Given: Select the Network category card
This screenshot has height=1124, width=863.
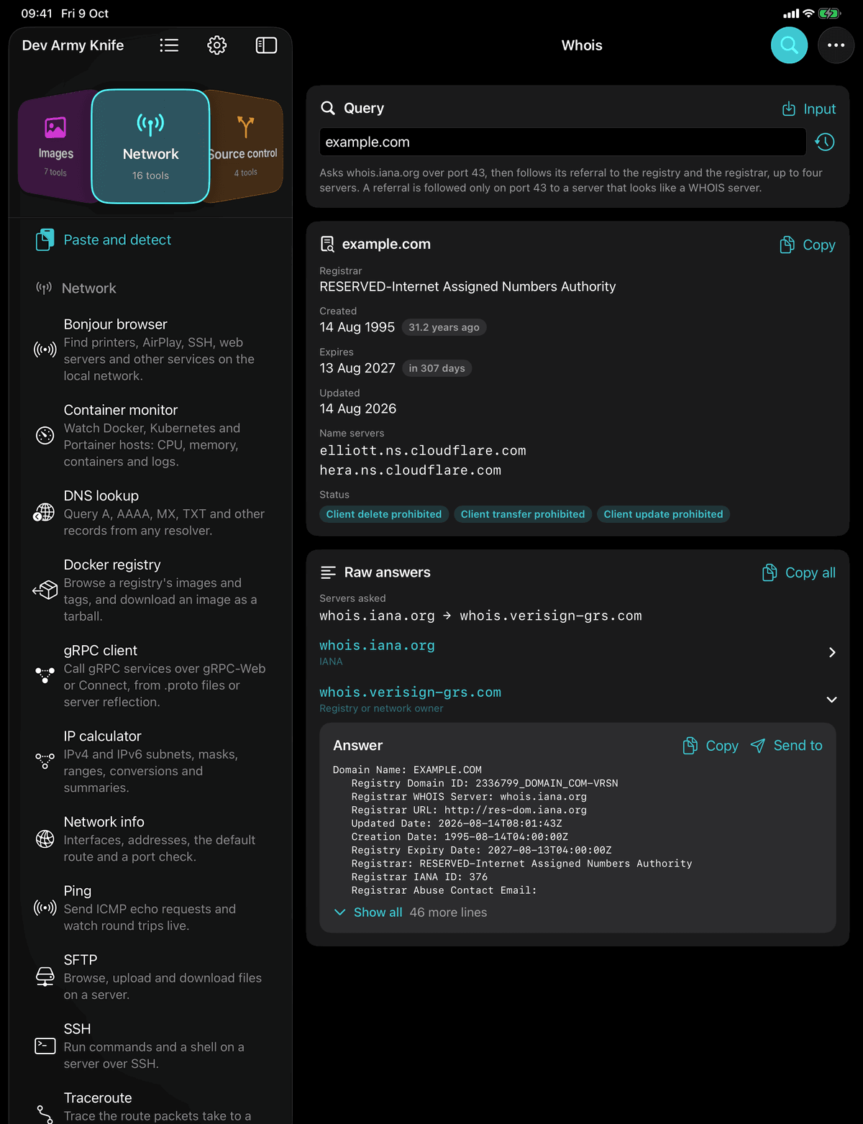Looking at the screenshot, I should tap(150, 147).
